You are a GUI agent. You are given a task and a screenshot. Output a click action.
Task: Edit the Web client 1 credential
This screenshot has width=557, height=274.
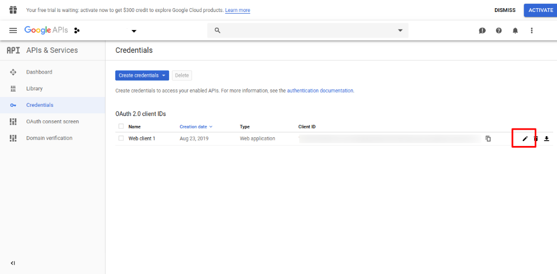pos(525,139)
